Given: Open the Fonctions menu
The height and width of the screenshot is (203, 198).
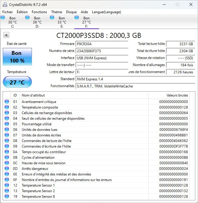Looking at the screenshot, I should (x=39, y=12).
